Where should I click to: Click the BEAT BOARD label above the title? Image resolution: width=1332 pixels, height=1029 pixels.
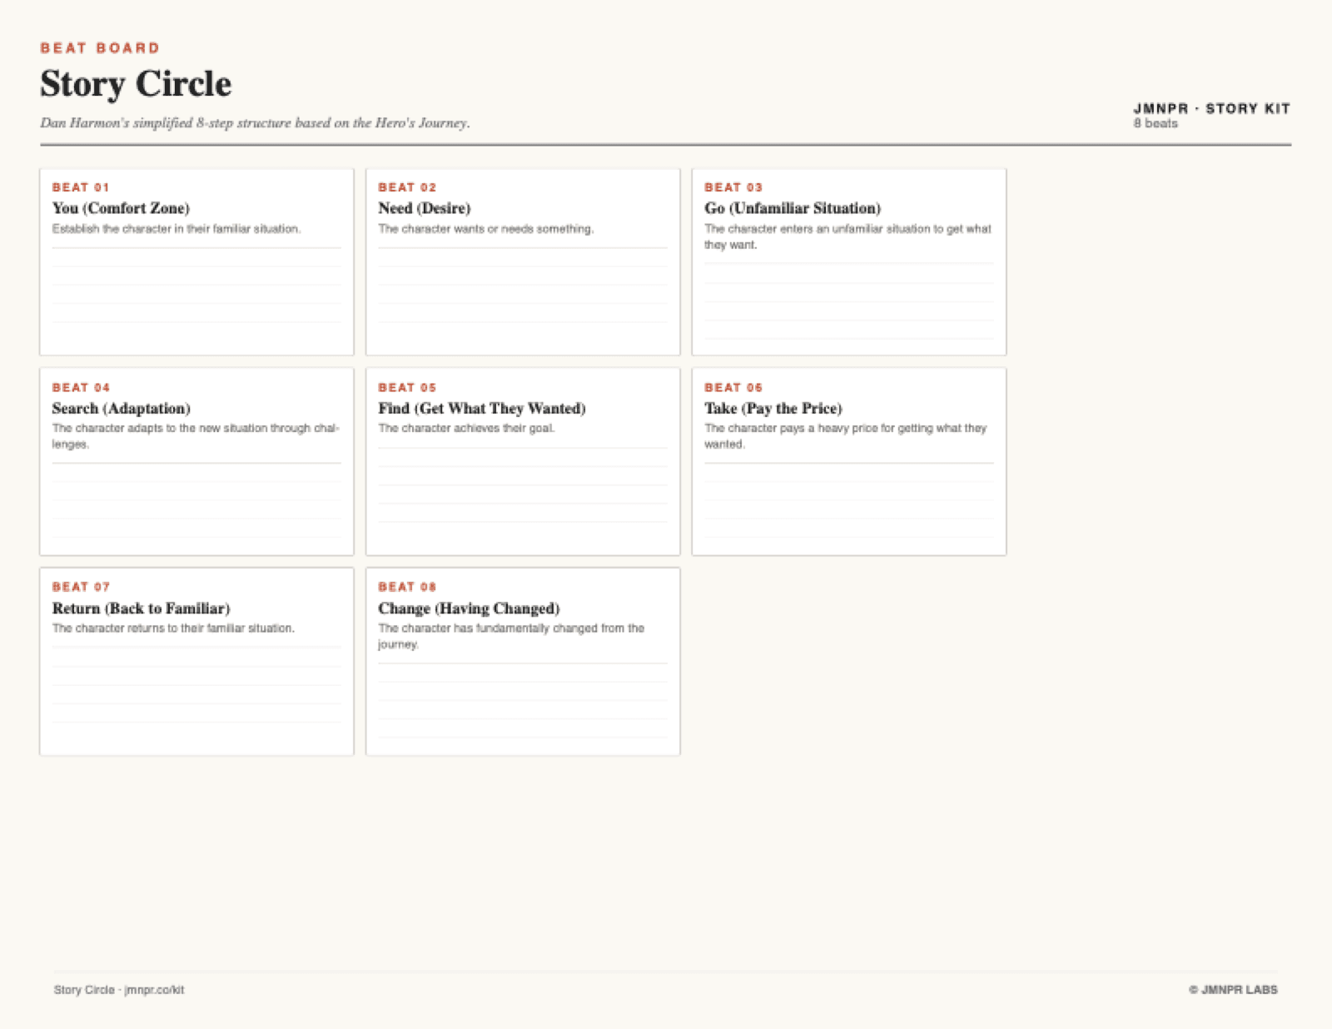pyautogui.click(x=100, y=48)
